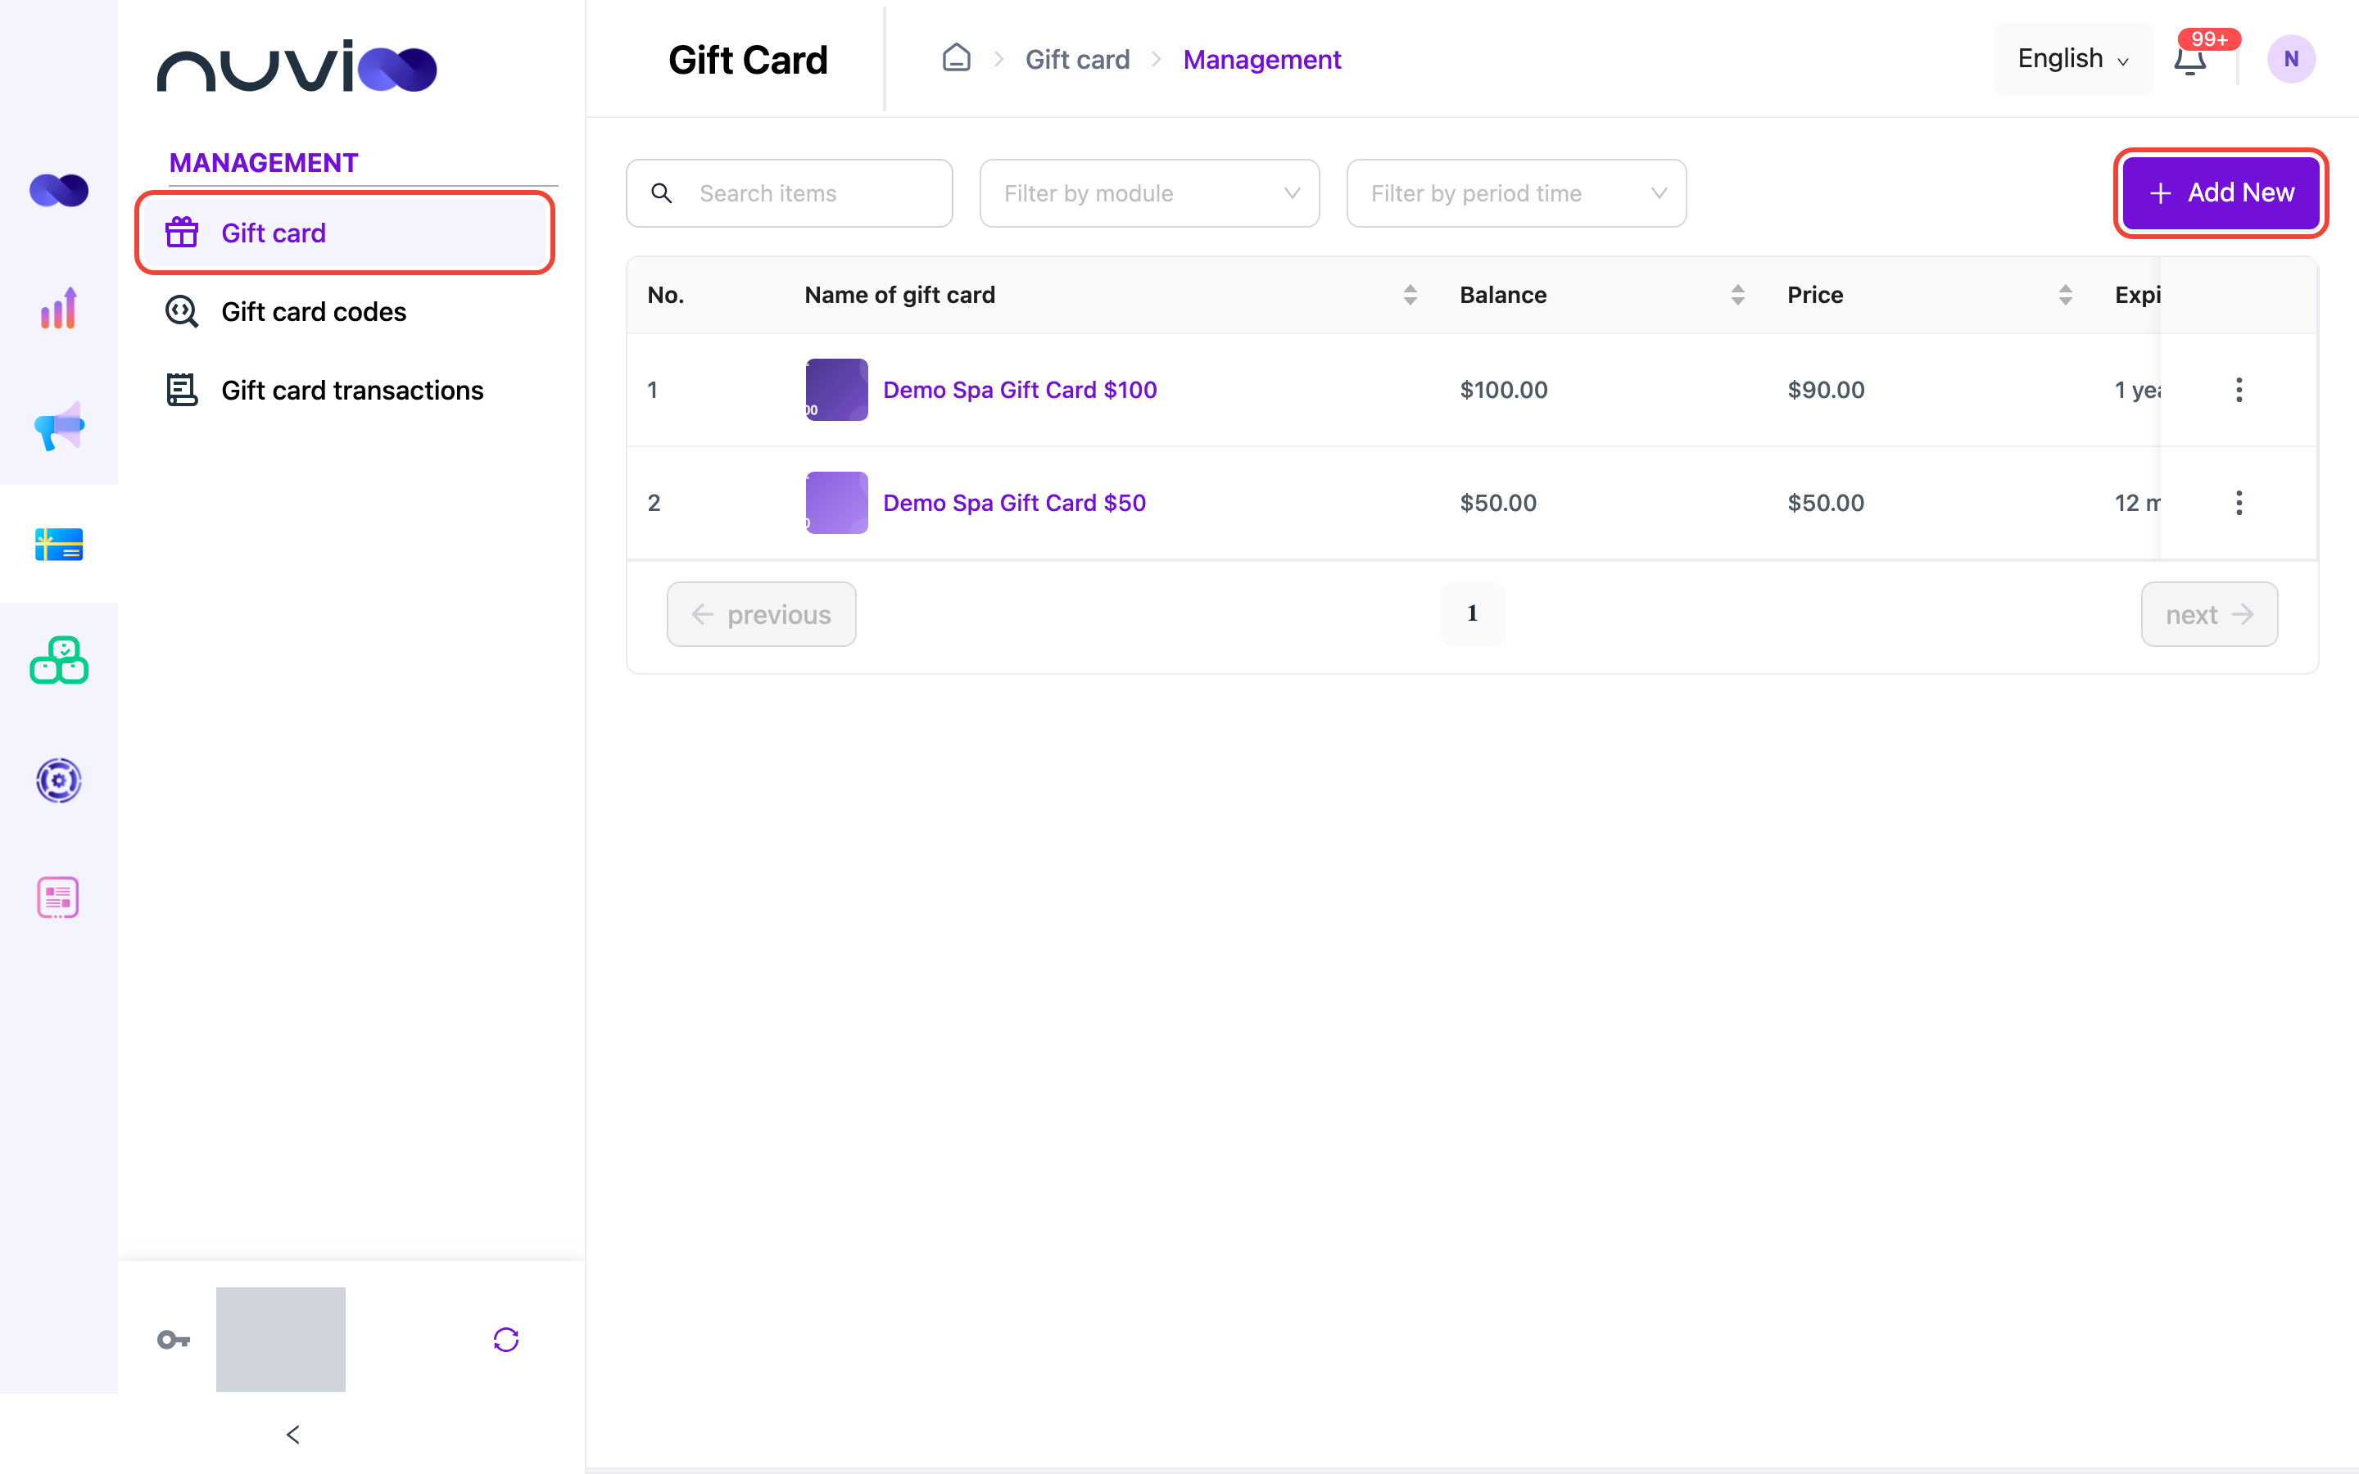Viewport: 2359px width, 1474px height.
Task: Click the gray placeholder image at sidebar bottom
Action: [x=281, y=1340]
